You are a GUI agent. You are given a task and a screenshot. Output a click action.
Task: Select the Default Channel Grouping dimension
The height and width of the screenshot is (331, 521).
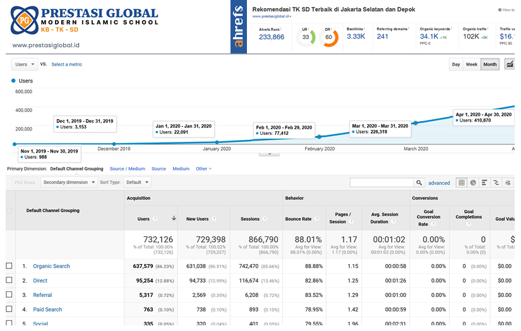click(x=77, y=168)
